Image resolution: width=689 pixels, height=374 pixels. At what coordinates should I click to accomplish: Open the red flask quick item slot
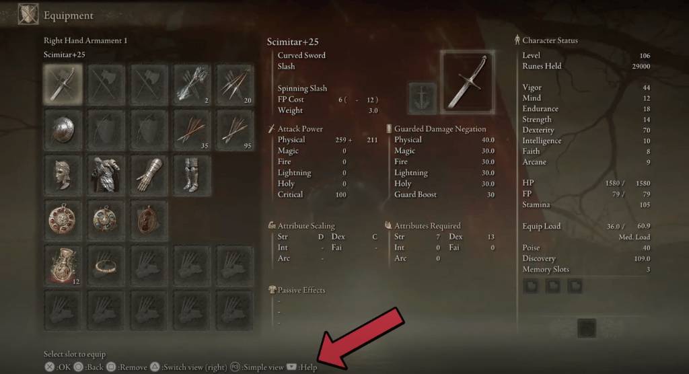point(63,266)
